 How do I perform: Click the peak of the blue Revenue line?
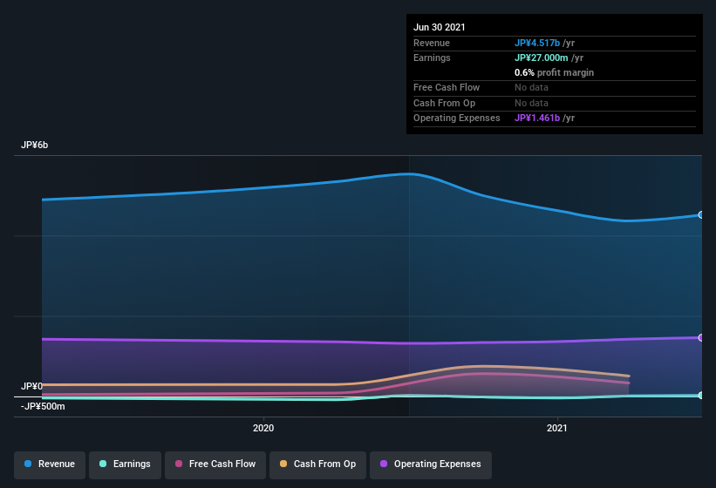[409, 173]
